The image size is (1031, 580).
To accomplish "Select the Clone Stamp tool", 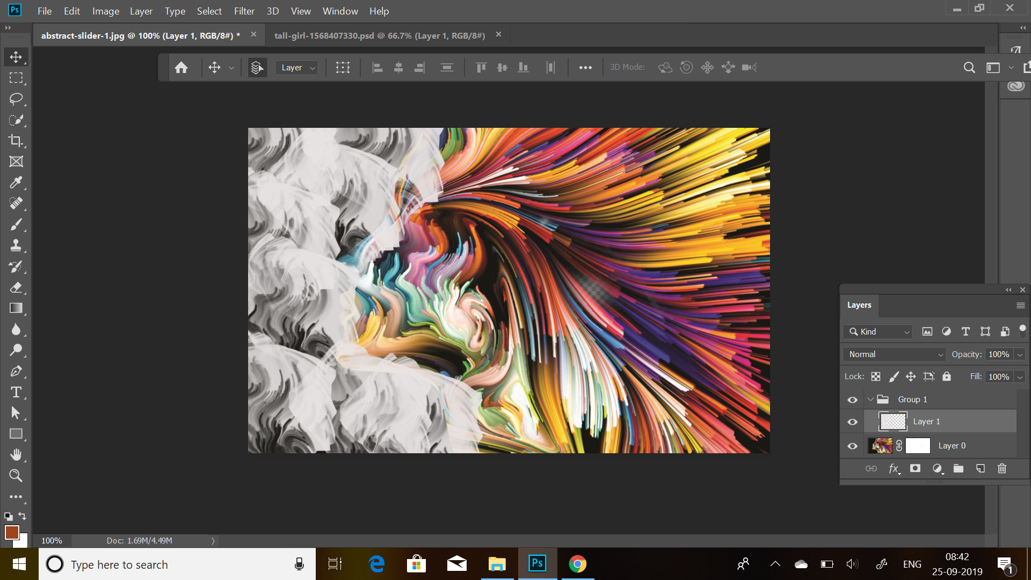I will (16, 245).
